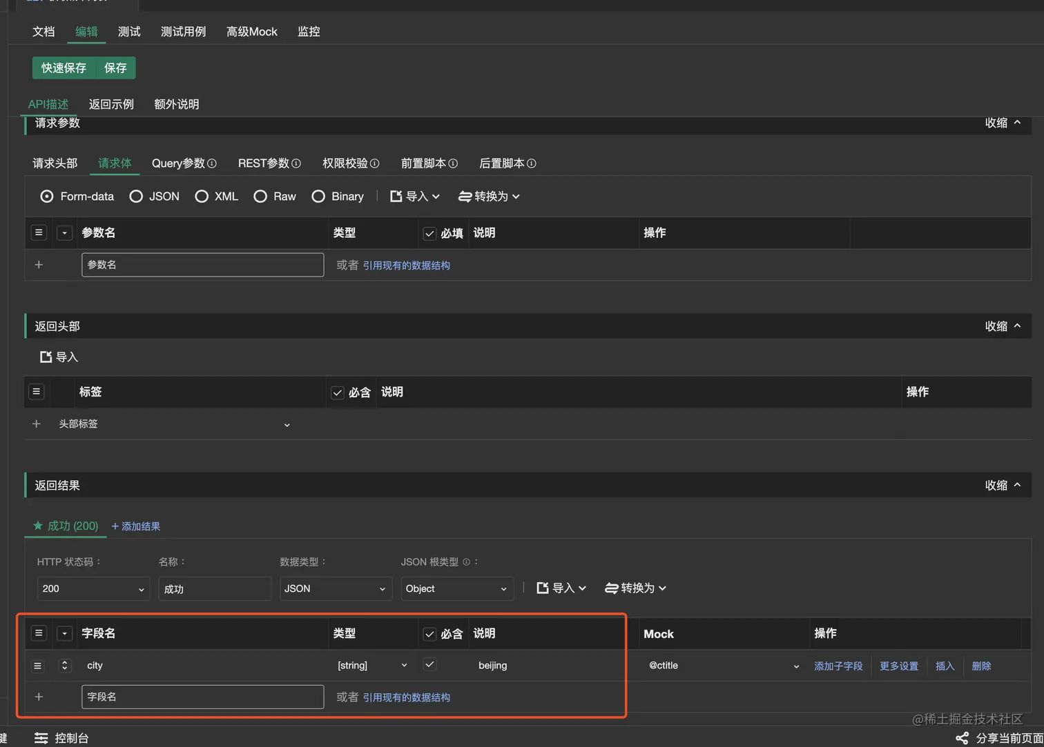Viewport: 1044px width, 747px height.
Task: Click the list menu icon beside 字段名 header
Action: [x=39, y=633]
